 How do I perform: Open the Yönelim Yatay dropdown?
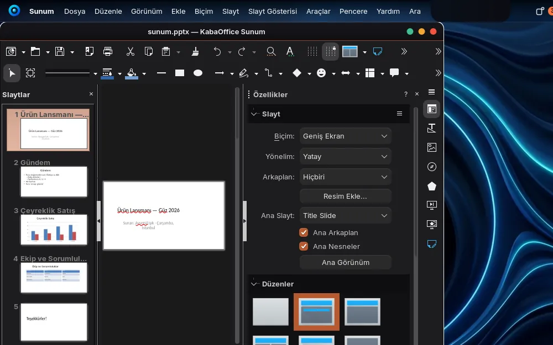[346, 157]
